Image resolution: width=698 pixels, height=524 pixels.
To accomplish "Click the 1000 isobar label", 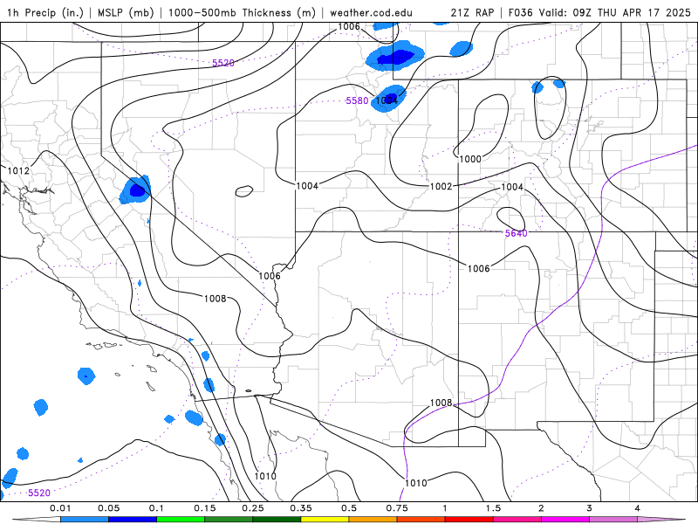I will tap(470, 159).
